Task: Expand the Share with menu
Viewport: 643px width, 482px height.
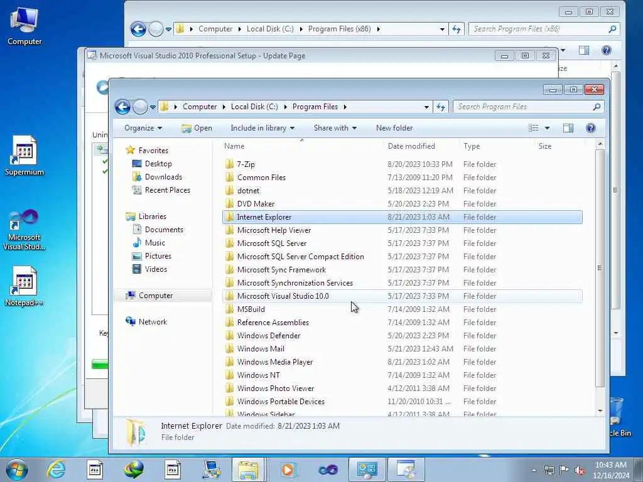Action: (x=335, y=128)
